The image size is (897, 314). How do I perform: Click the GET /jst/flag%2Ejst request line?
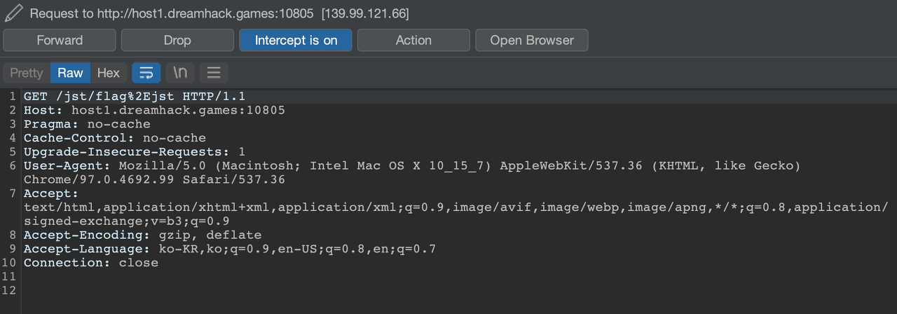coord(135,97)
